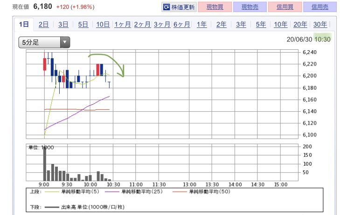Click the 信用買 button
This screenshot has height=215, width=340.
coord(285,7)
